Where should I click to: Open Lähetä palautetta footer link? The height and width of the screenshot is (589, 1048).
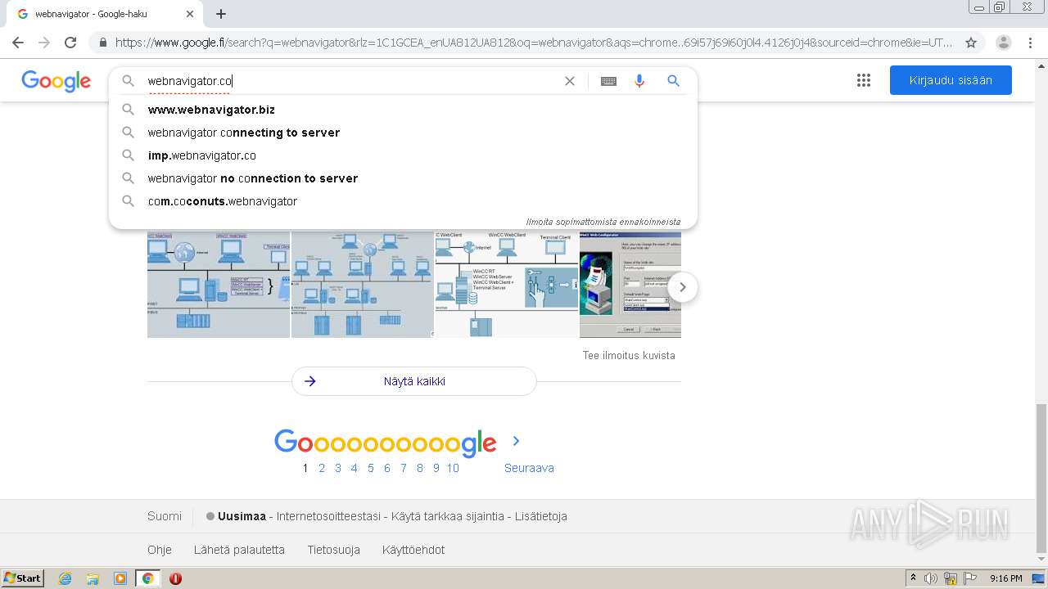(239, 550)
